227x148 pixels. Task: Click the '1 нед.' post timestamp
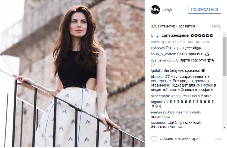(x=216, y=26)
